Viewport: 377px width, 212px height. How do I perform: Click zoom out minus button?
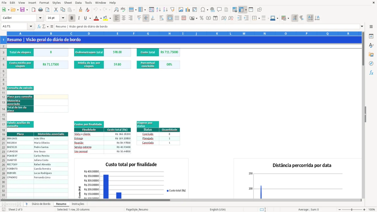340,209
